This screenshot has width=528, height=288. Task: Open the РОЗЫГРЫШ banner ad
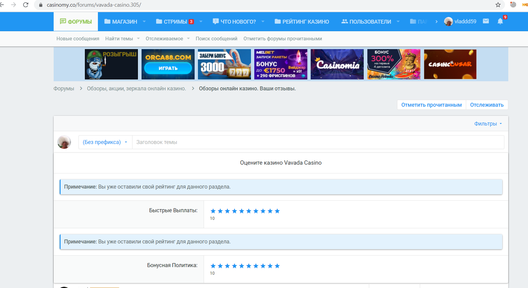click(x=111, y=64)
